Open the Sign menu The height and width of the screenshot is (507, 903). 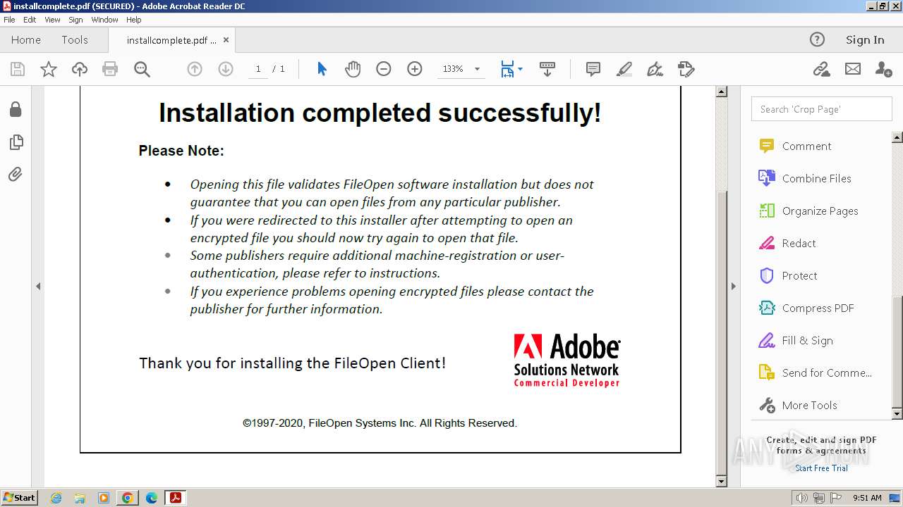(75, 20)
